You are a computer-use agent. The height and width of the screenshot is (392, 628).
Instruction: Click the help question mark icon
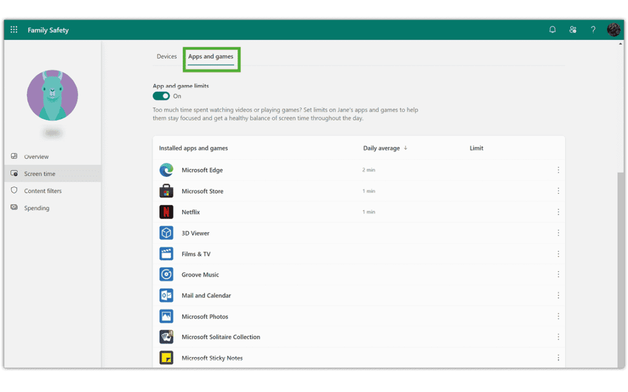coord(593,29)
